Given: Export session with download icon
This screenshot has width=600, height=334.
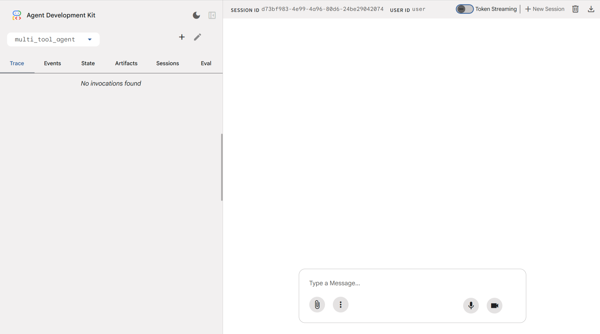Looking at the screenshot, I should coord(591,9).
